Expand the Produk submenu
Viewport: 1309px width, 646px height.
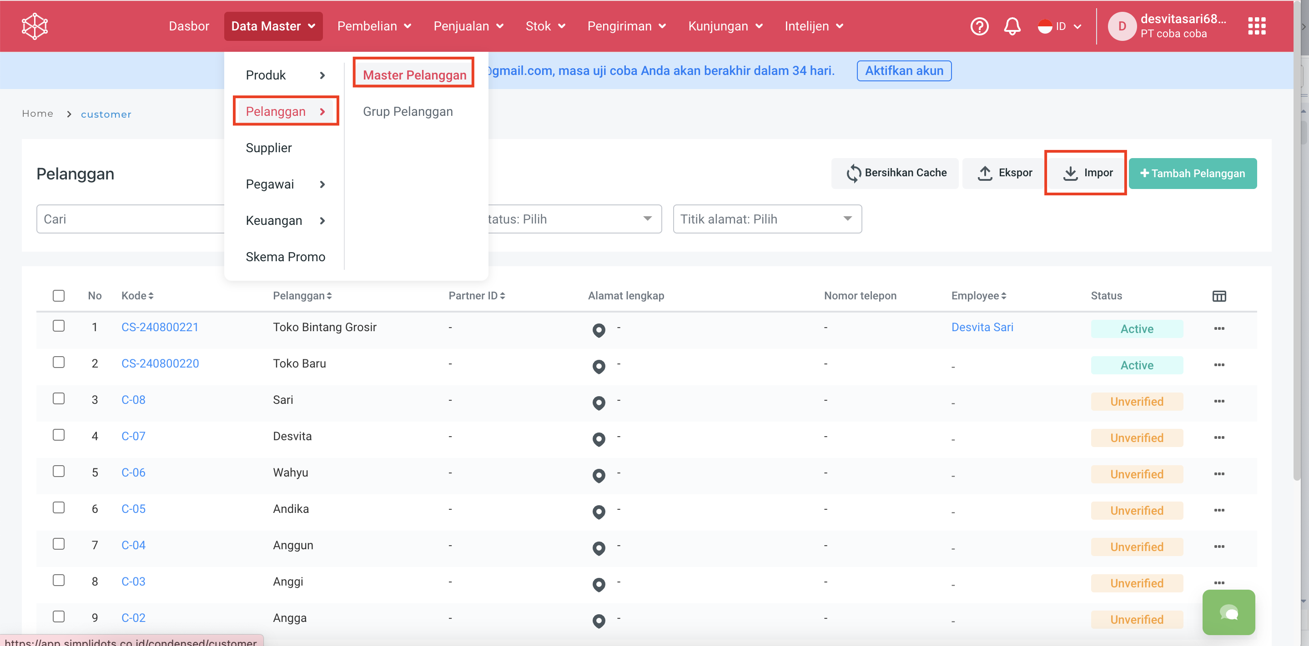tap(285, 75)
